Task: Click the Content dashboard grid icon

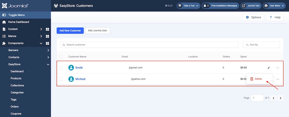Action: pyautogui.click(x=48, y=29)
